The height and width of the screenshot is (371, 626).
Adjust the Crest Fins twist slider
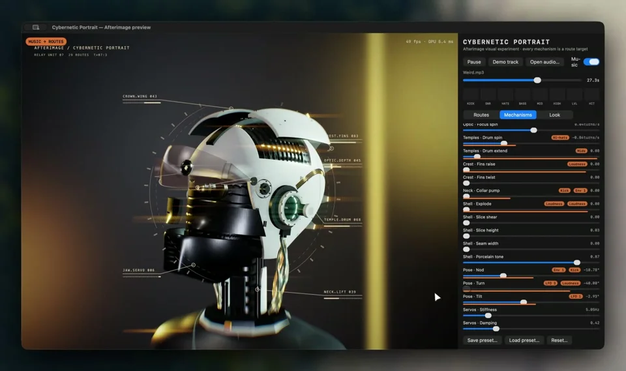click(531, 183)
